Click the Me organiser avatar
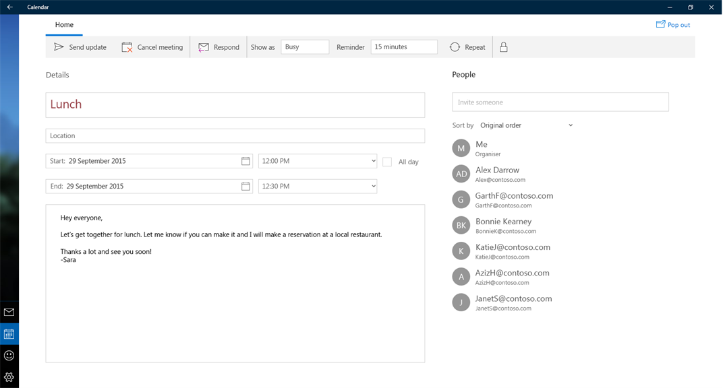The height and width of the screenshot is (388, 723). tap(461, 148)
